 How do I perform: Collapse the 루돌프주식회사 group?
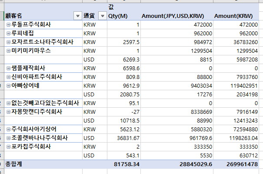[x=8, y=25]
